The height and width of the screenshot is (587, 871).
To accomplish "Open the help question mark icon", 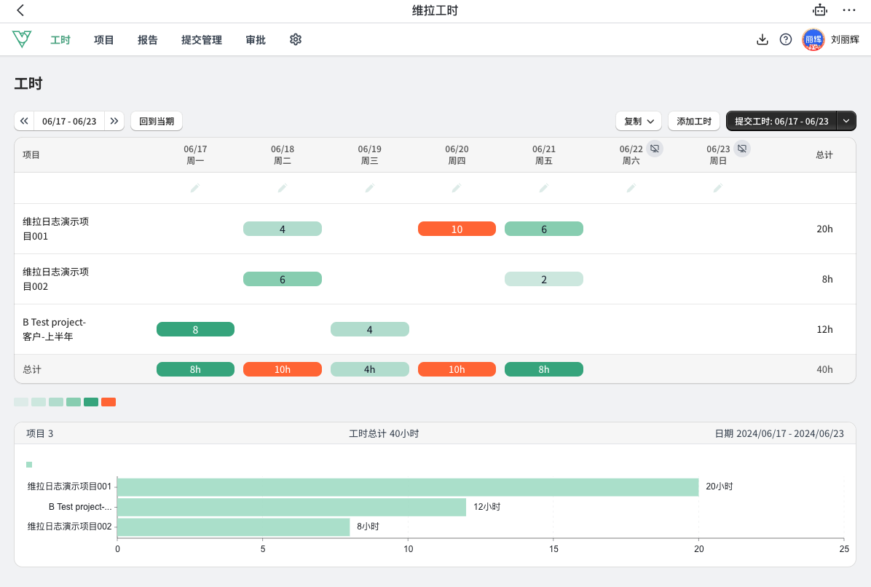I will [786, 39].
